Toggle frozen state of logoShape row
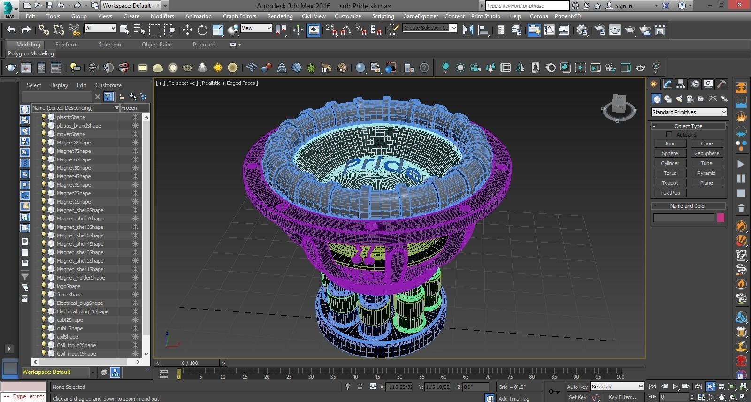The image size is (751, 402). 135,286
